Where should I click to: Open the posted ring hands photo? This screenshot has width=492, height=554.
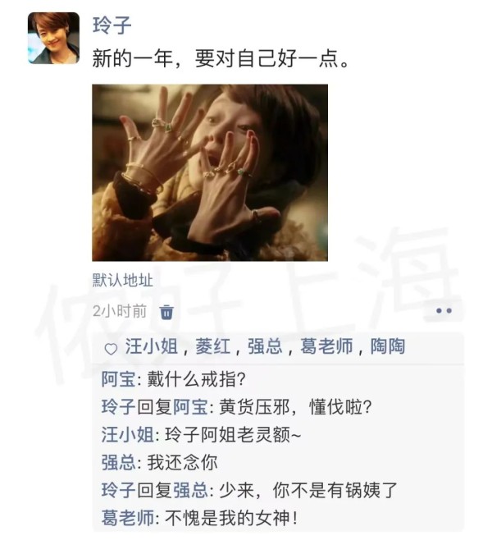pyautogui.click(x=210, y=172)
